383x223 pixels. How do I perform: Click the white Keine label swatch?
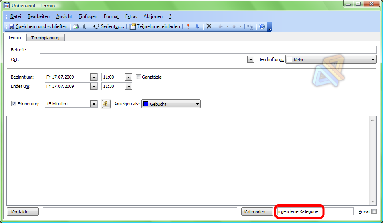(x=290, y=59)
